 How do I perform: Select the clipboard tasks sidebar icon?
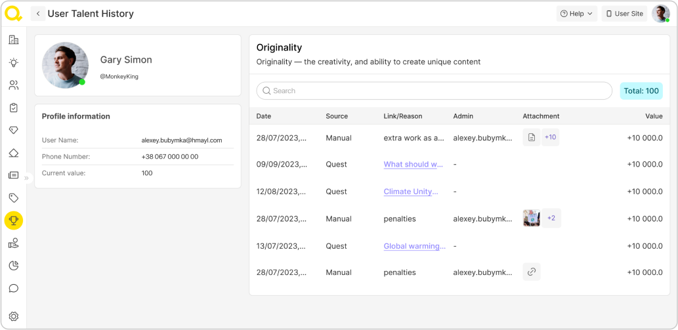coord(13,108)
